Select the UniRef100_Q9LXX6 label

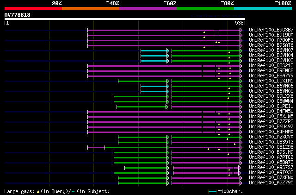click(x=271, y=96)
